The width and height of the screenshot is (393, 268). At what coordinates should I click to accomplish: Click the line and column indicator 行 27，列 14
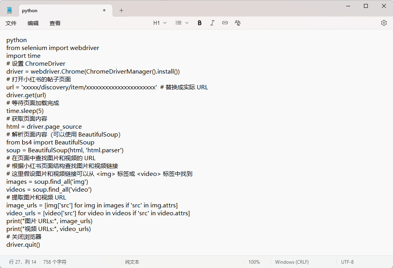[22, 262]
